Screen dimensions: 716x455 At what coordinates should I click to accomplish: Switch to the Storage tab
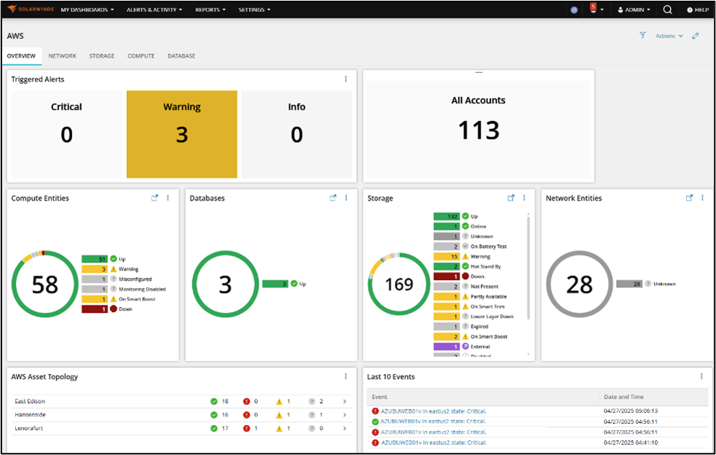(x=102, y=56)
